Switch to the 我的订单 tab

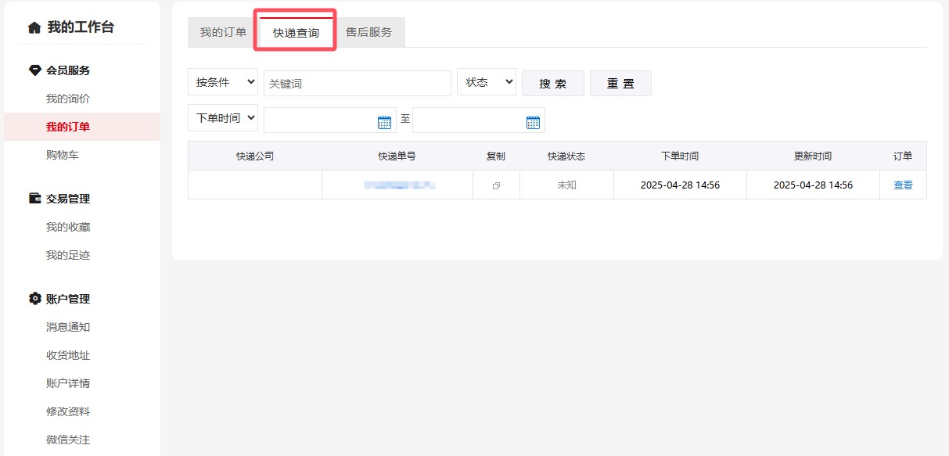223,32
